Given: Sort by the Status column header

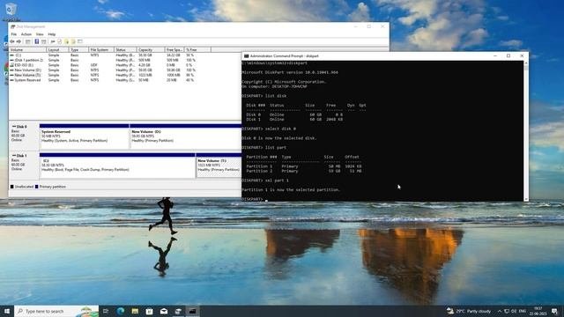Looking at the screenshot, I should point(125,49).
